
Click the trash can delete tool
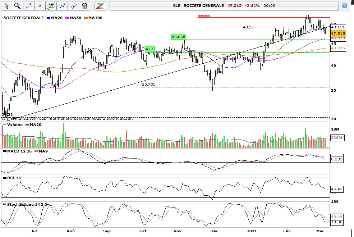(x=85, y=6)
